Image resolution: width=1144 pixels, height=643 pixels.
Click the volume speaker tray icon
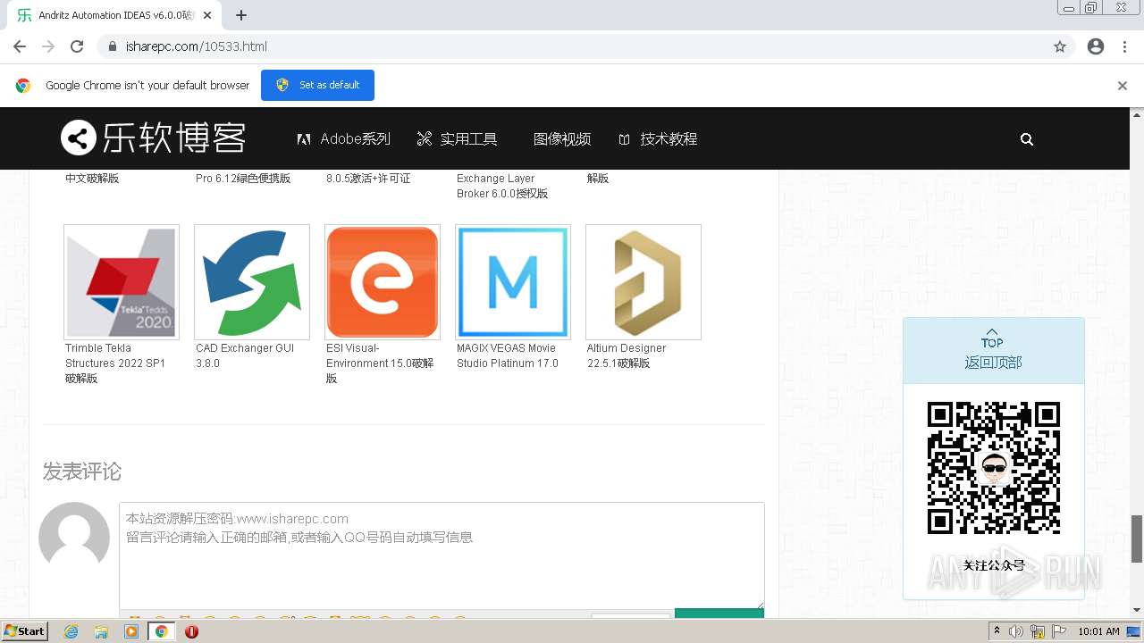(x=1016, y=631)
